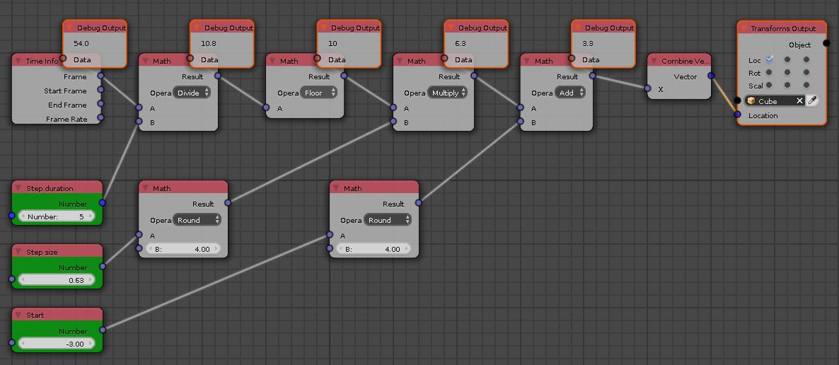This screenshot has height=365, width=839.
Task: Click the End Frame output socket
Action: point(100,105)
